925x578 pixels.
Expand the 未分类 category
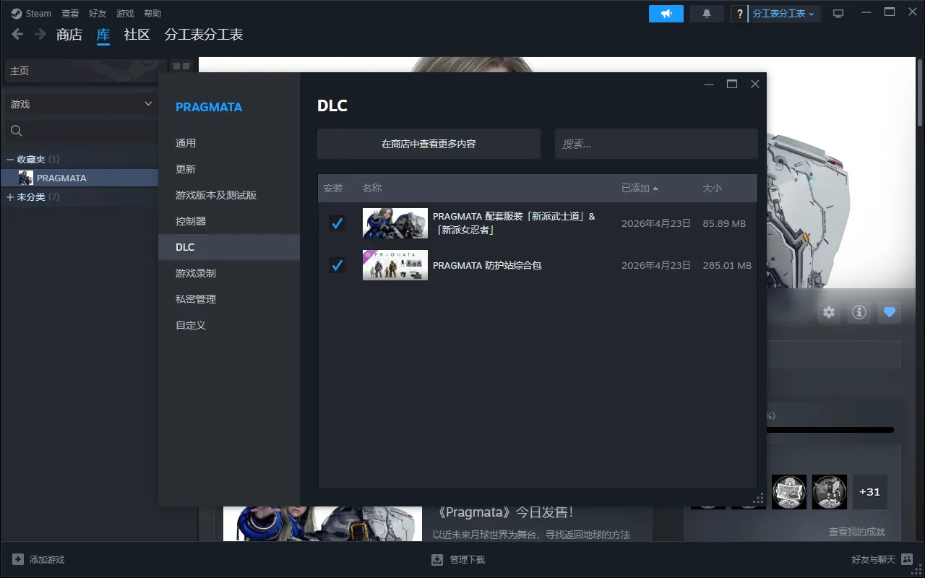[x=10, y=197]
